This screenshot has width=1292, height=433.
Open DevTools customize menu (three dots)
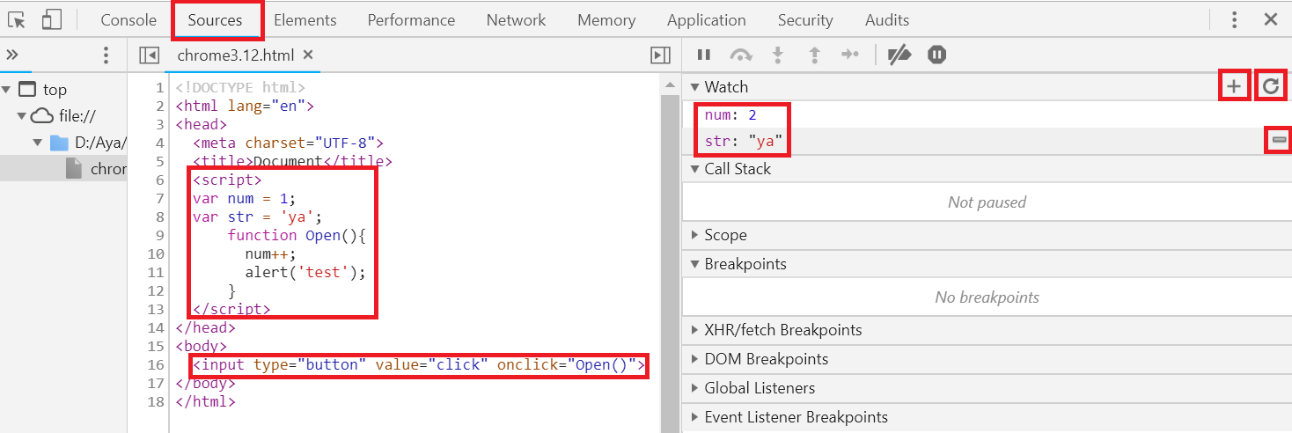[x=1235, y=19]
